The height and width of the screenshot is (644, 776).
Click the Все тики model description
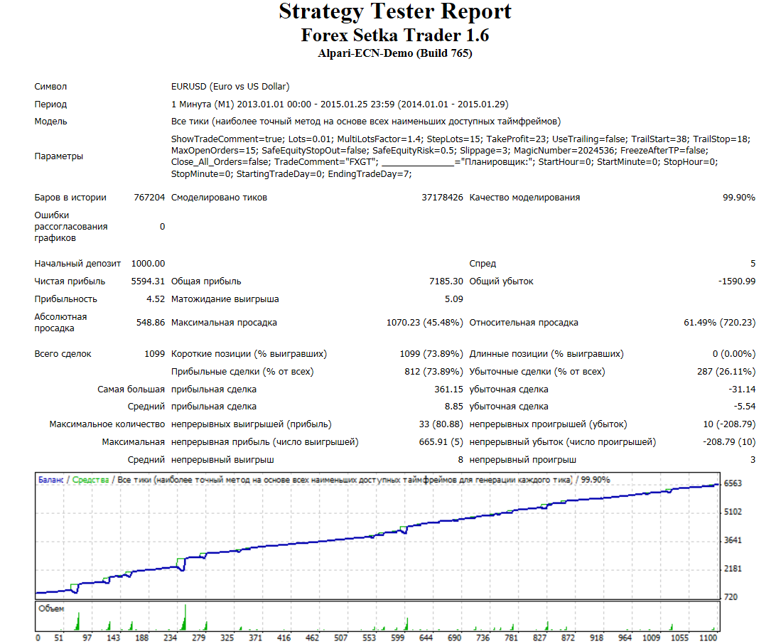[x=366, y=122]
